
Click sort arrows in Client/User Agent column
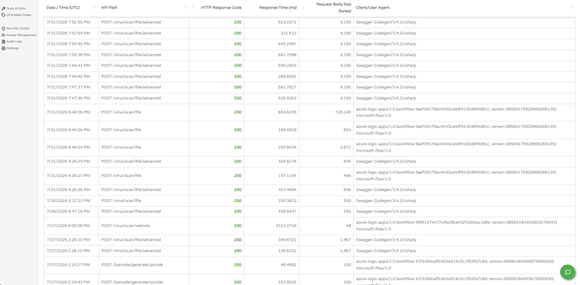click(572, 8)
